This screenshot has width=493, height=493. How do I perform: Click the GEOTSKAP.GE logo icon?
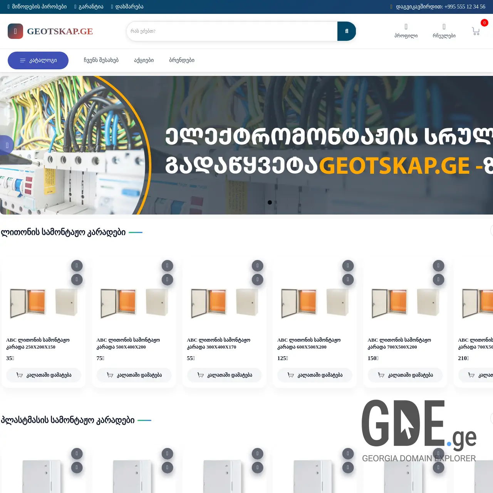[x=15, y=31]
